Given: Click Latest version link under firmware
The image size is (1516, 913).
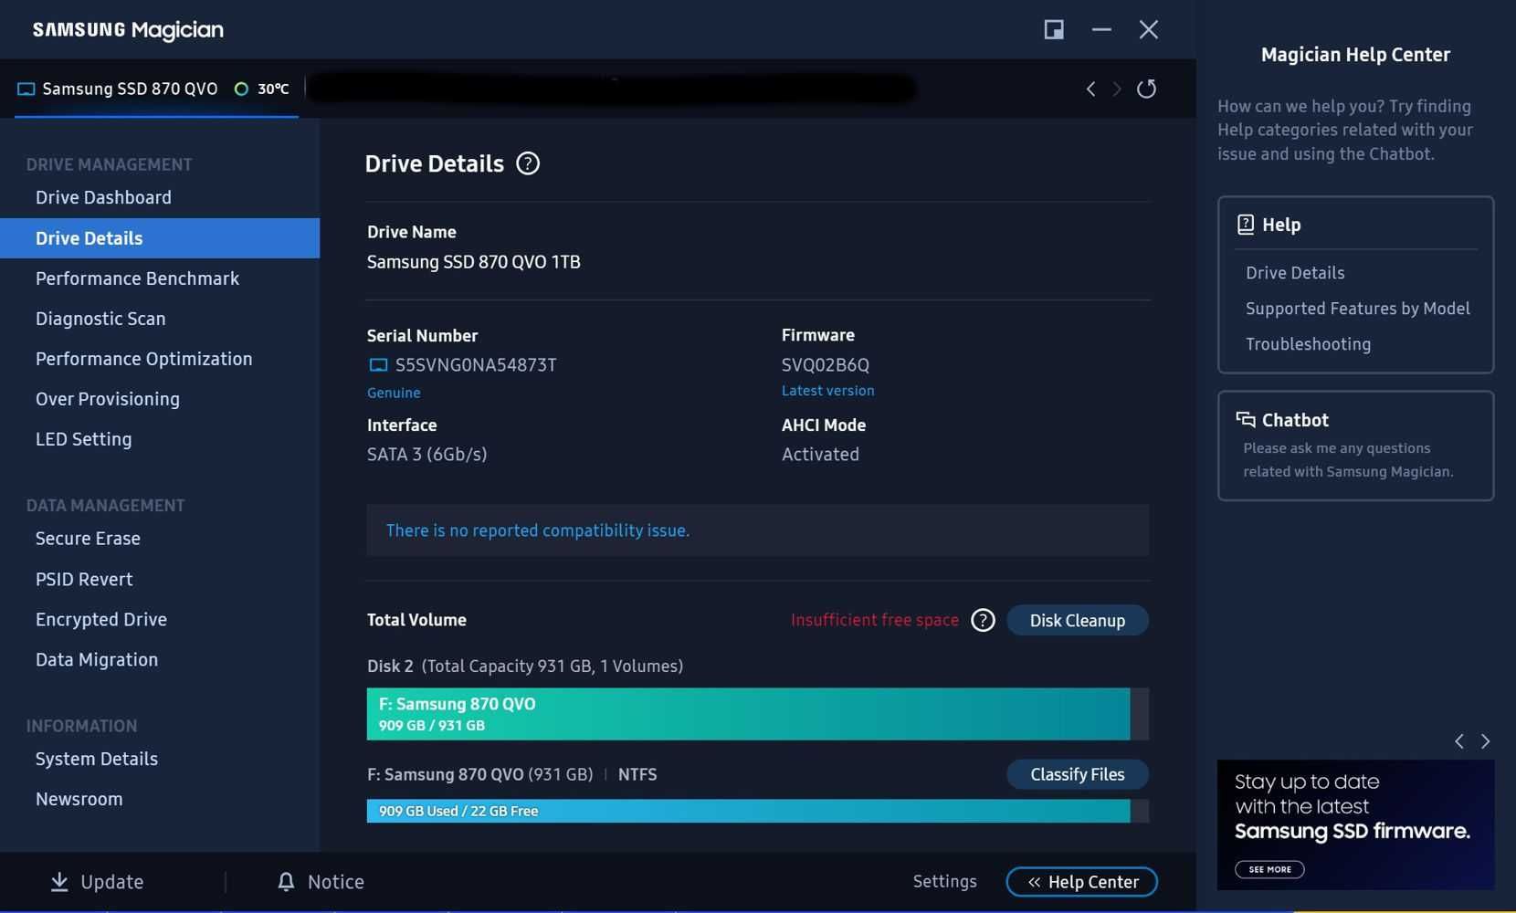Looking at the screenshot, I should 827,391.
